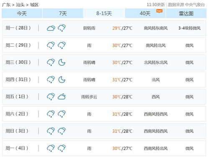
Task: Click the 29℃/27℃ temperature
Action: click(x=122, y=28)
